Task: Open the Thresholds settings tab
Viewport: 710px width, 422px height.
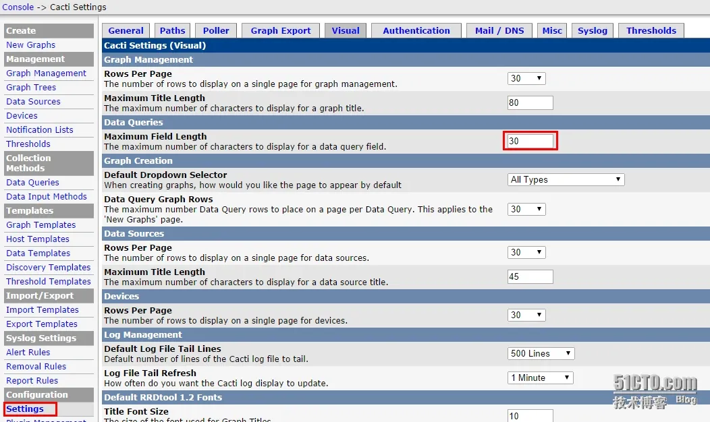Action: (x=651, y=30)
